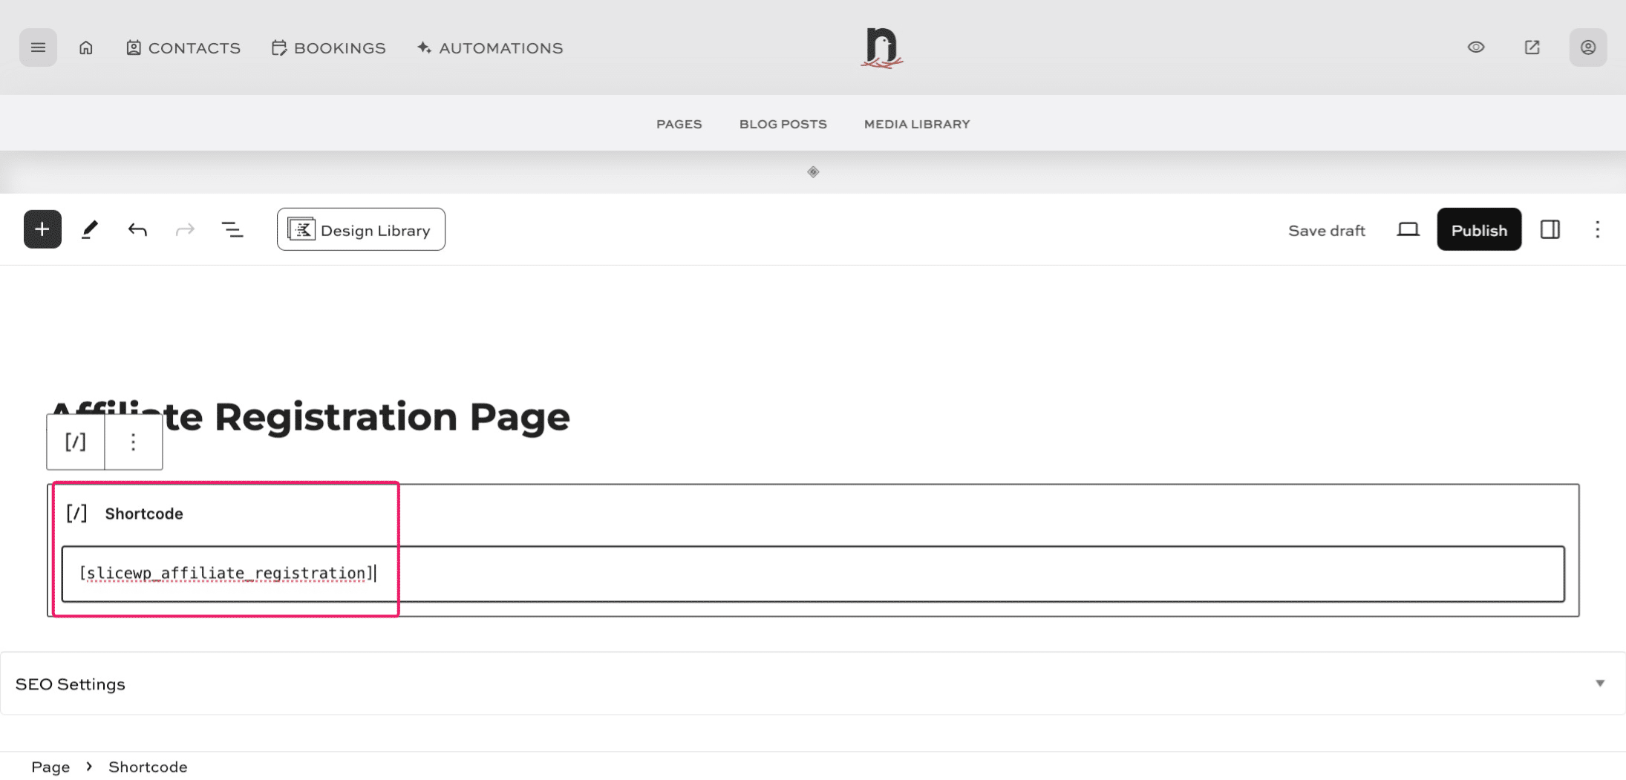Click the redo arrow in editor toolbar

[x=185, y=229]
